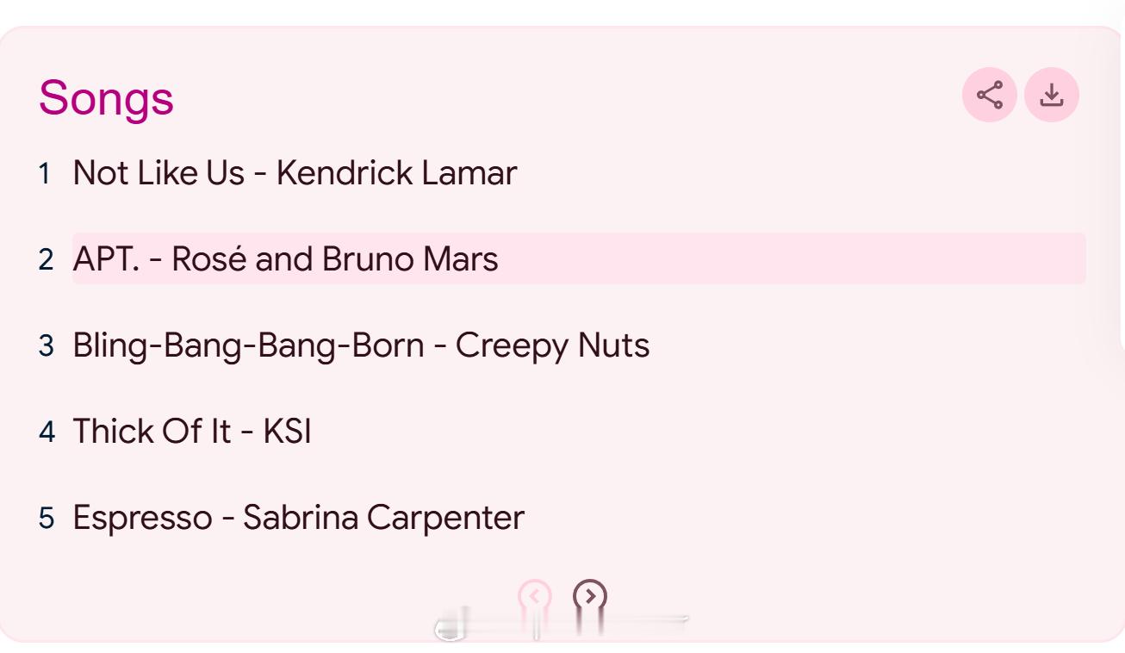Select rank number 3
Viewport: 1125px width, 653px height.
tap(46, 345)
